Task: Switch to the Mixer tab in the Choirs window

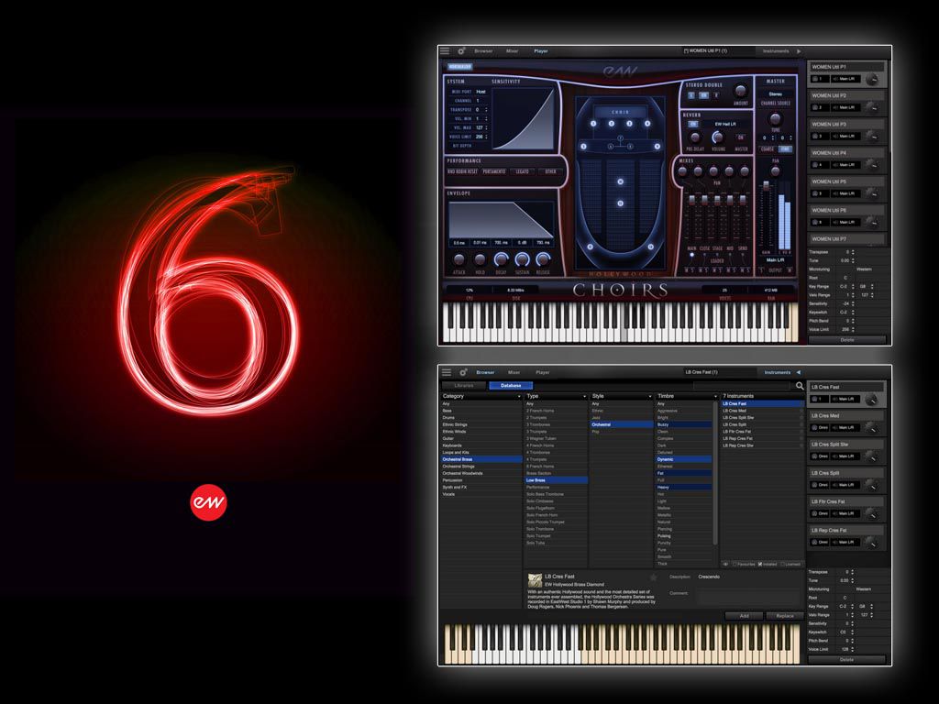Action: pyautogui.click(x=514, y=51)
